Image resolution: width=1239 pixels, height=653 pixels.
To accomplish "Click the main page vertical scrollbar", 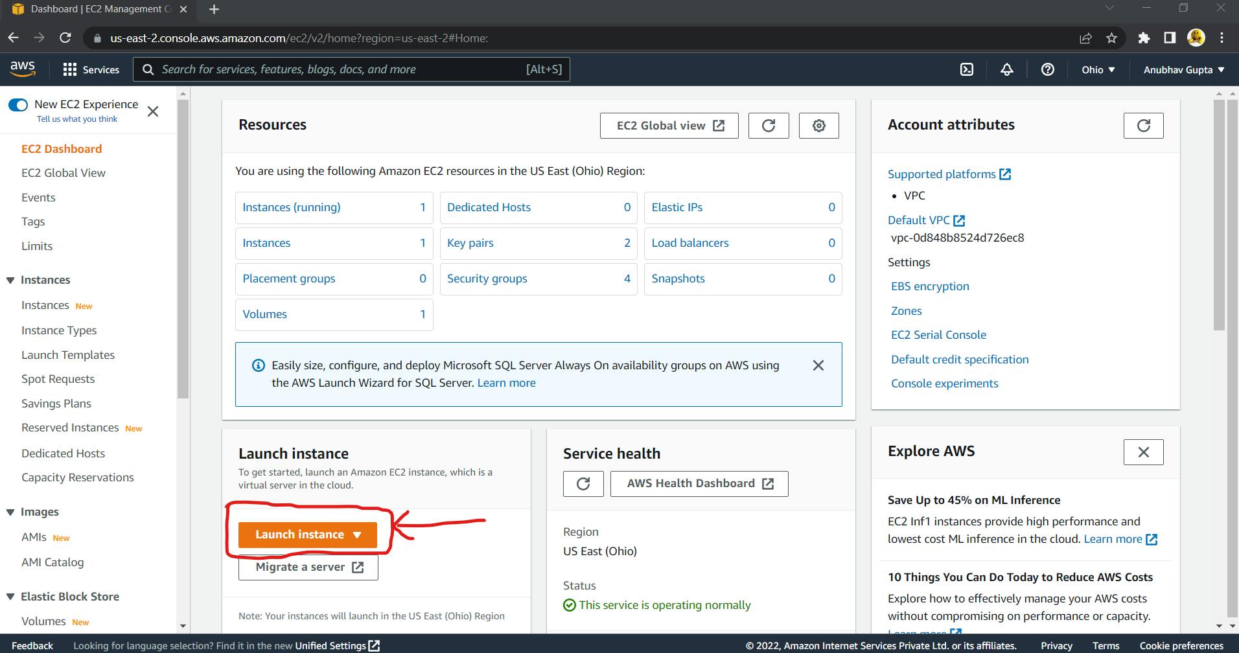I will 1219,215.
